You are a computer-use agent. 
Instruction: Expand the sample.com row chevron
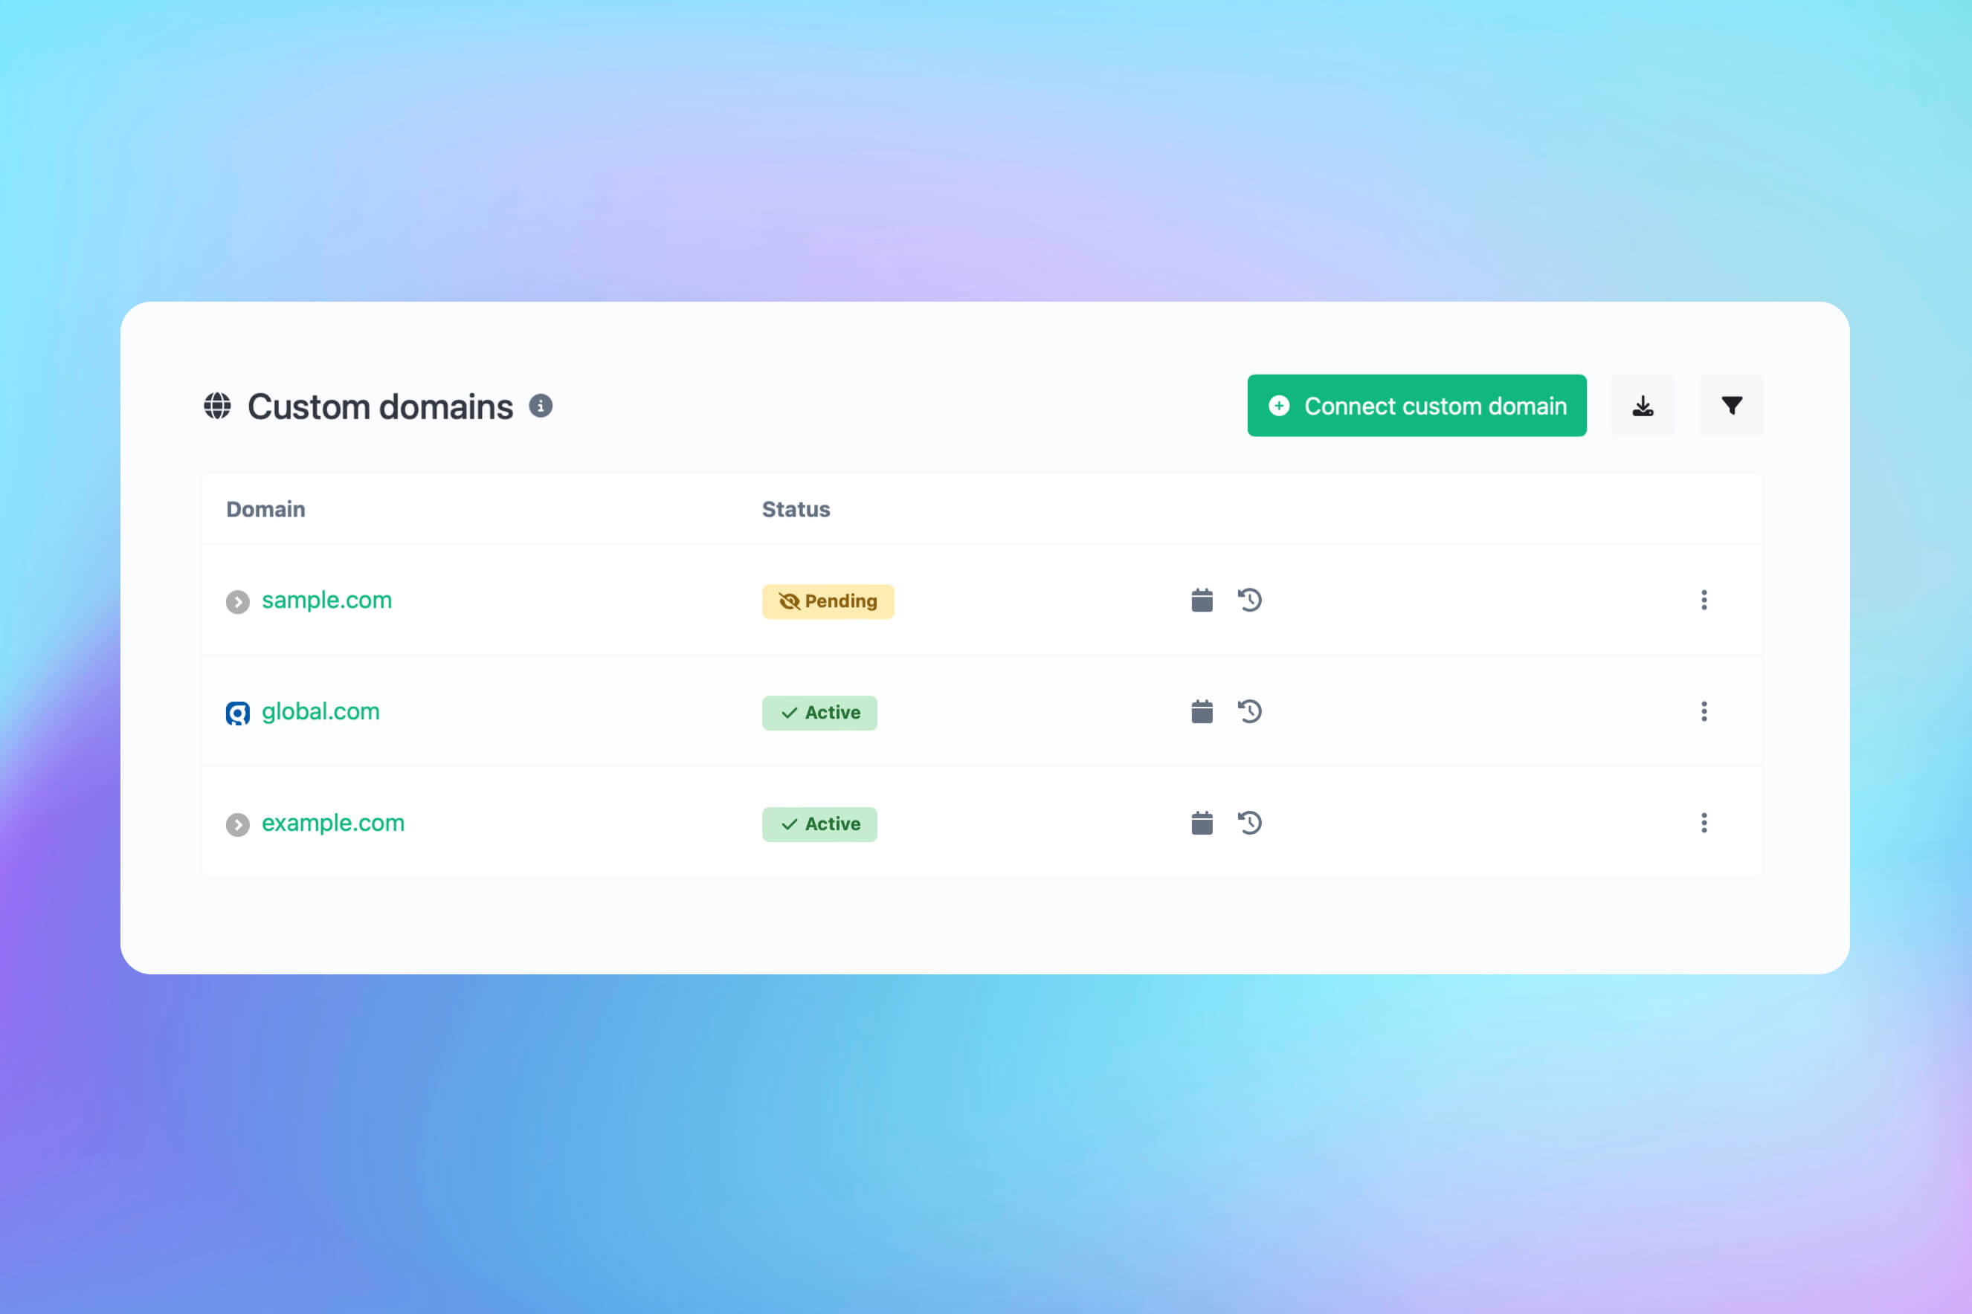tap(237, 600)
